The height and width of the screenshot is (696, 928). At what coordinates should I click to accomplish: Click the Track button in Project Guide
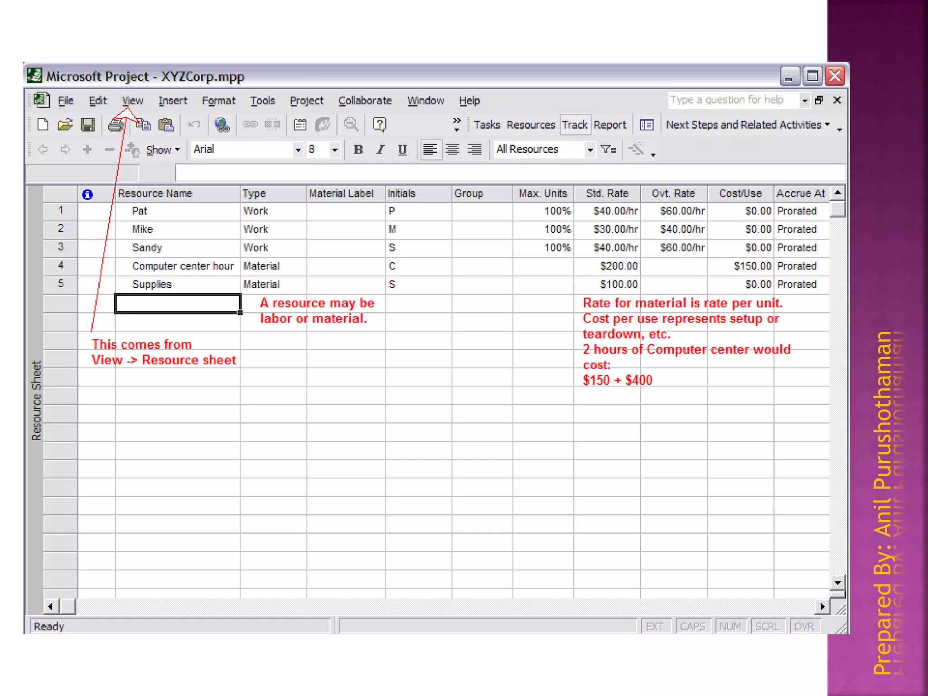click(x=575, y=125)
